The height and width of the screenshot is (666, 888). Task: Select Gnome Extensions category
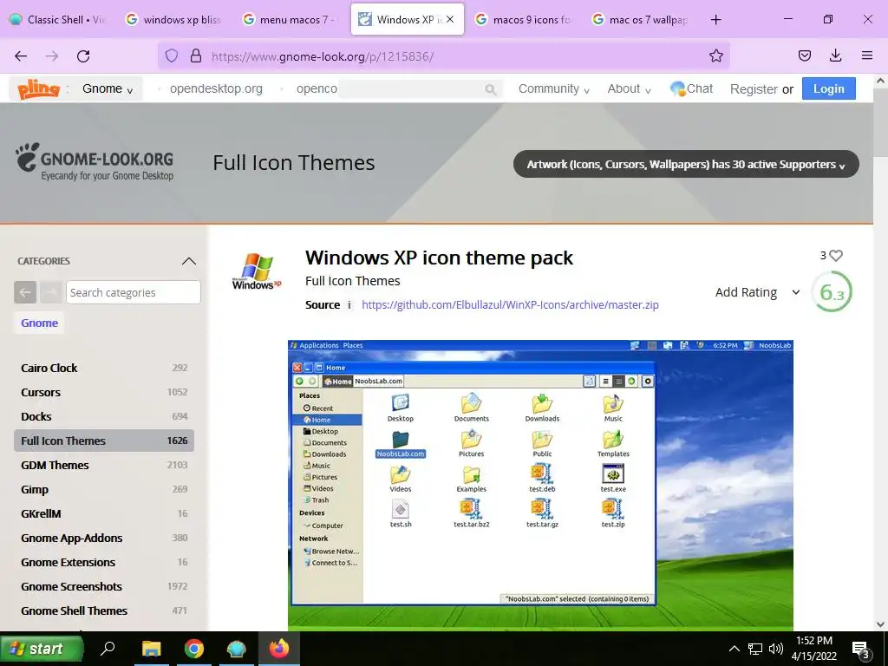(x=104, y=562)
